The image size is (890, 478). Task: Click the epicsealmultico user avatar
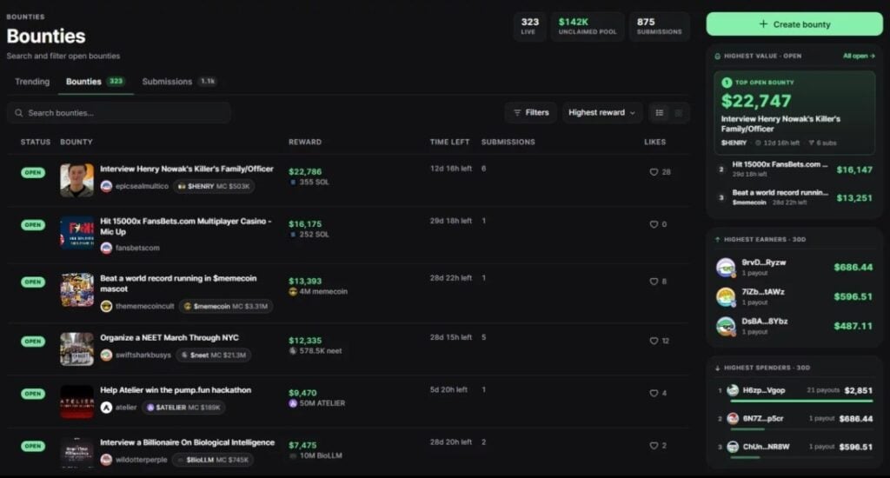pyautogui.click(x=106, y=186)
